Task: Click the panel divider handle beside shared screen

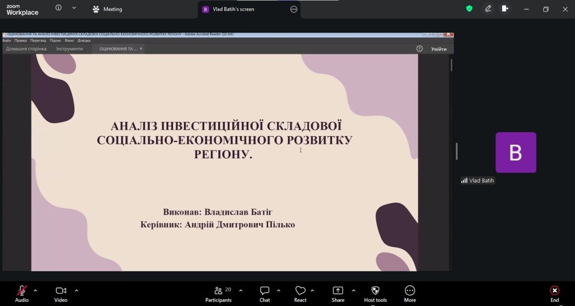Action: point(457,151)
